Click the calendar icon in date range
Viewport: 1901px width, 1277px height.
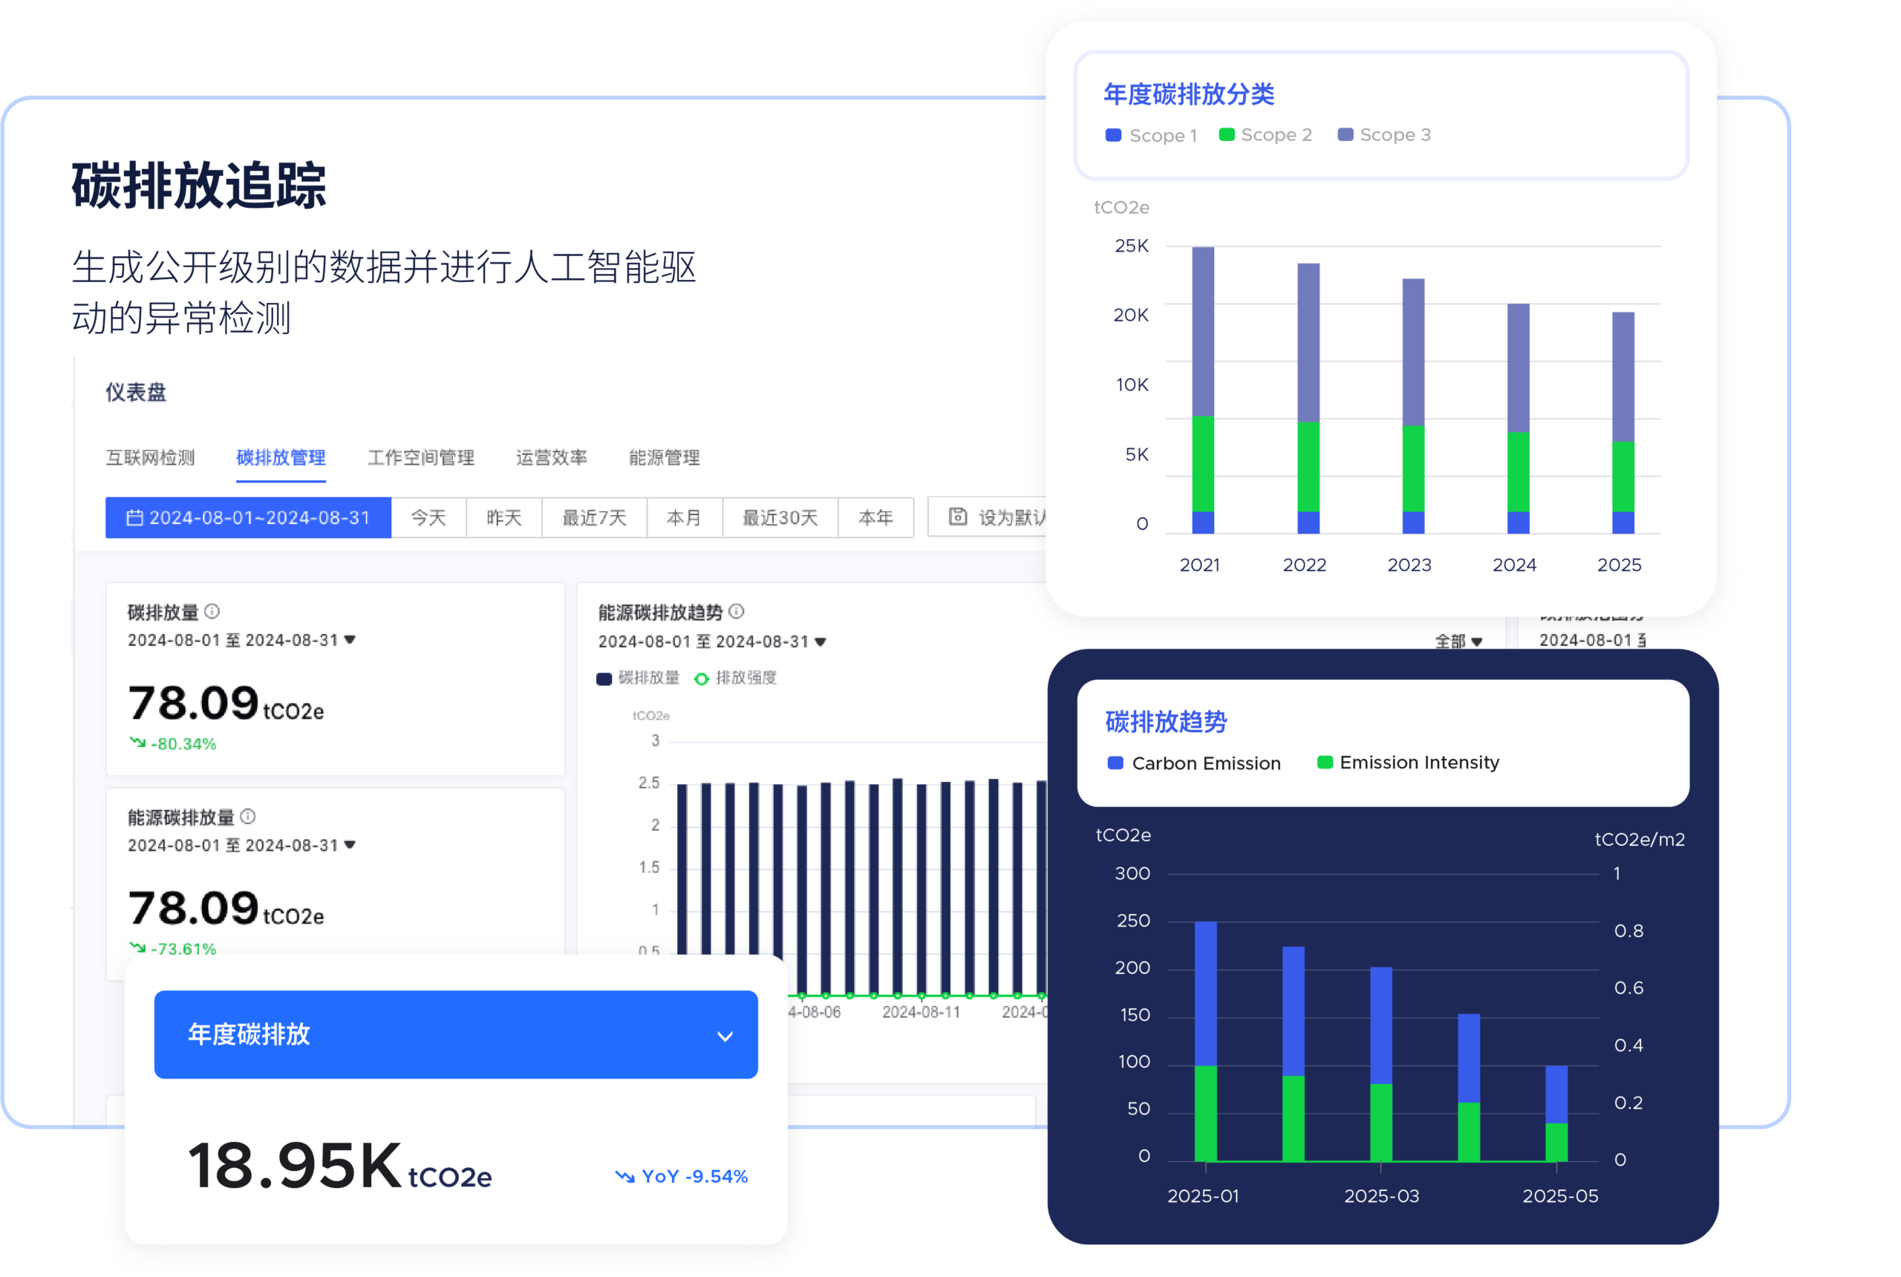(x=135, y=518)
